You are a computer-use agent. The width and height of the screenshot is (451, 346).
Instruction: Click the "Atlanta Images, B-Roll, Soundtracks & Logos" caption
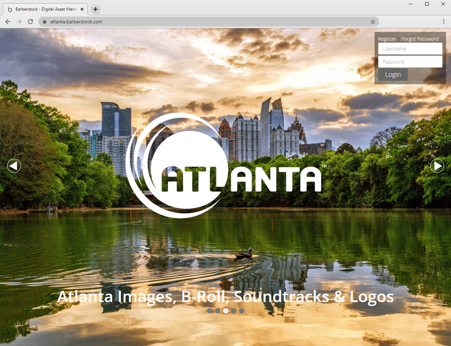225,297
